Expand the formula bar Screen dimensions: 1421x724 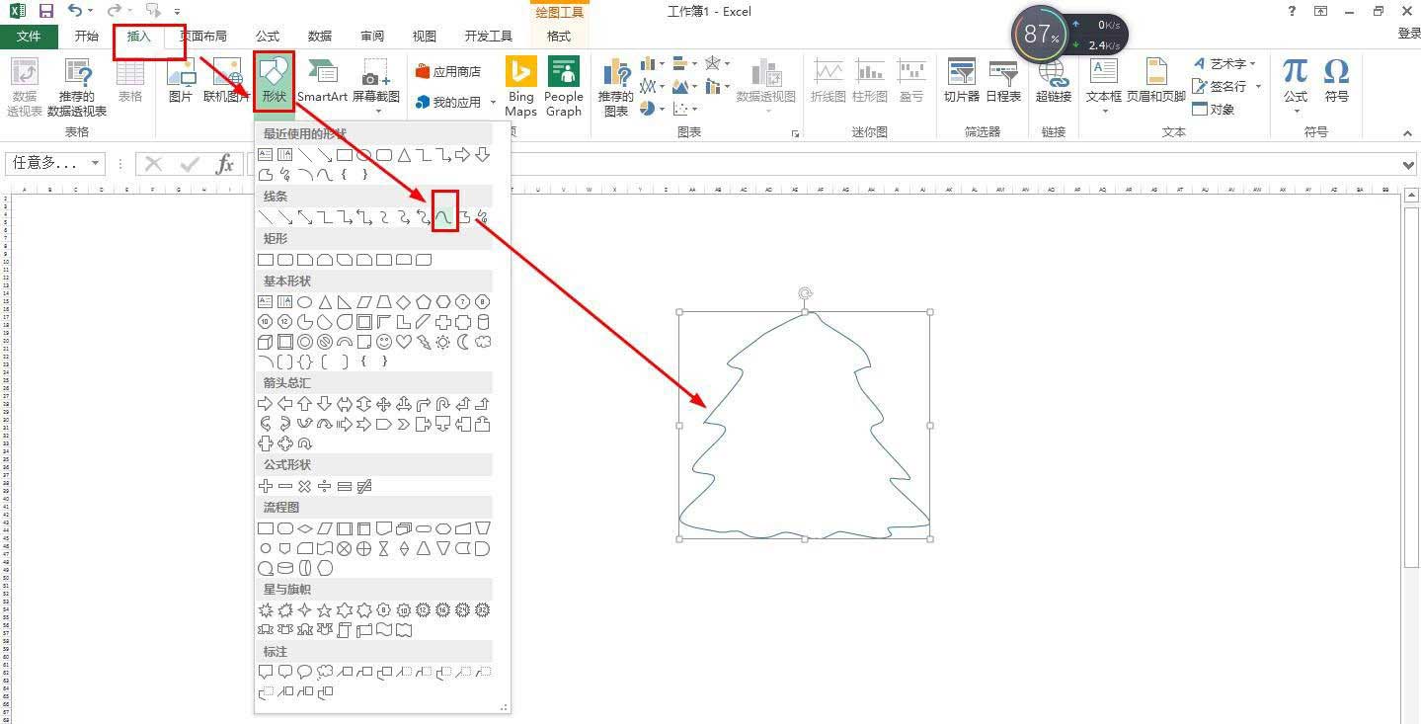point(1410,164)
